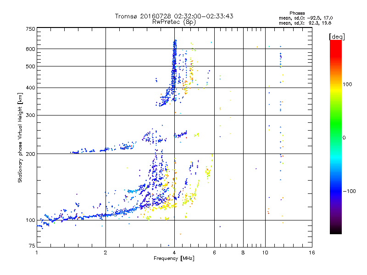The width and height of the screenshot is (367, 275).
Task: Click the '750' height axis label
Action: pyautogui.click(x=30, y=29)
